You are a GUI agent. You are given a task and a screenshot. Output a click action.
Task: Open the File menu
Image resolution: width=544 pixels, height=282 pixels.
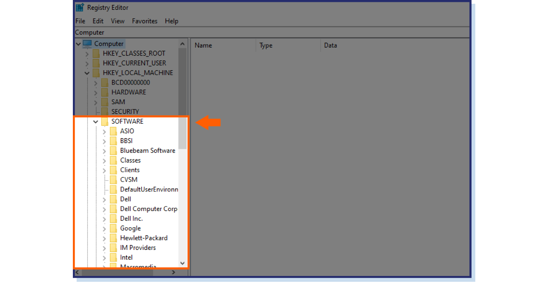coord(80,21)
